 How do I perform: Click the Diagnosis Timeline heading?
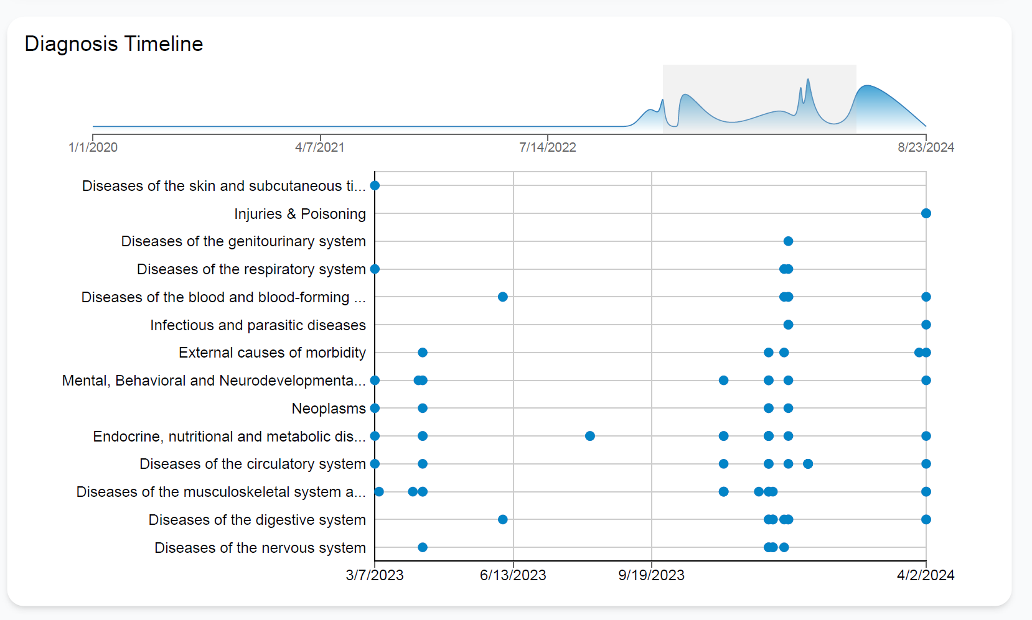tap(114, 44)
